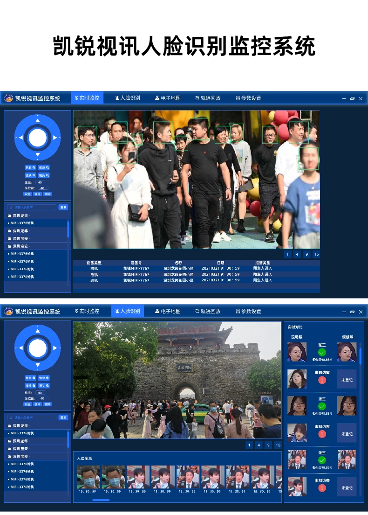Click 删除 button in lower window
Image resolution: width=368 pixels, height=515 pixels.
coord(48,404)
